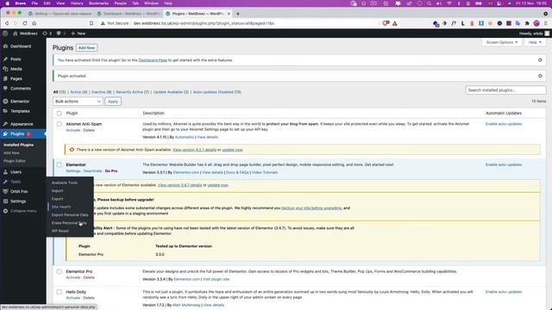Focus the Search installed plugins field

[505, 90]
